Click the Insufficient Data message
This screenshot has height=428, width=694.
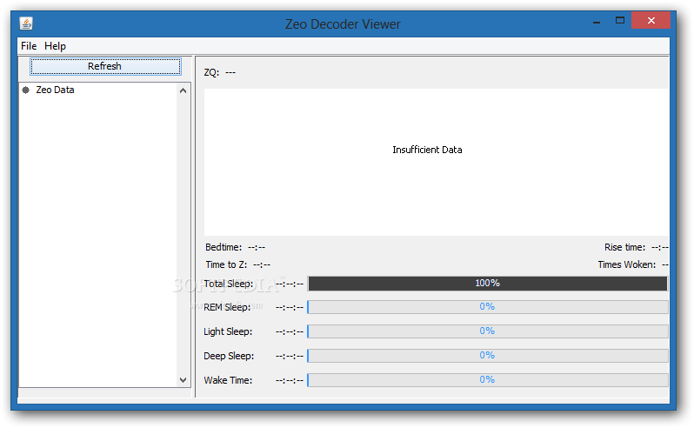[427, 150]
